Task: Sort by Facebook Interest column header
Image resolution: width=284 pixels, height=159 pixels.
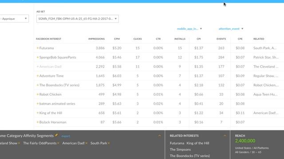Action: click(48, 39)
